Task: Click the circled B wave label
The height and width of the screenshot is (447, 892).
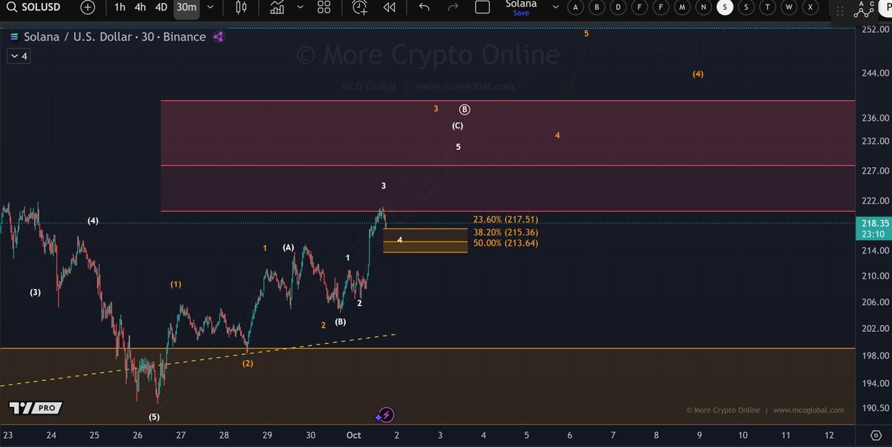Action: point(464,109)
